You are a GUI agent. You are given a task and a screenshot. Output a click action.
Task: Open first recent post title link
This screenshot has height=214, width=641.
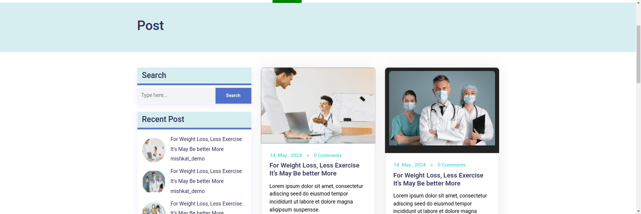pos(206,144)
